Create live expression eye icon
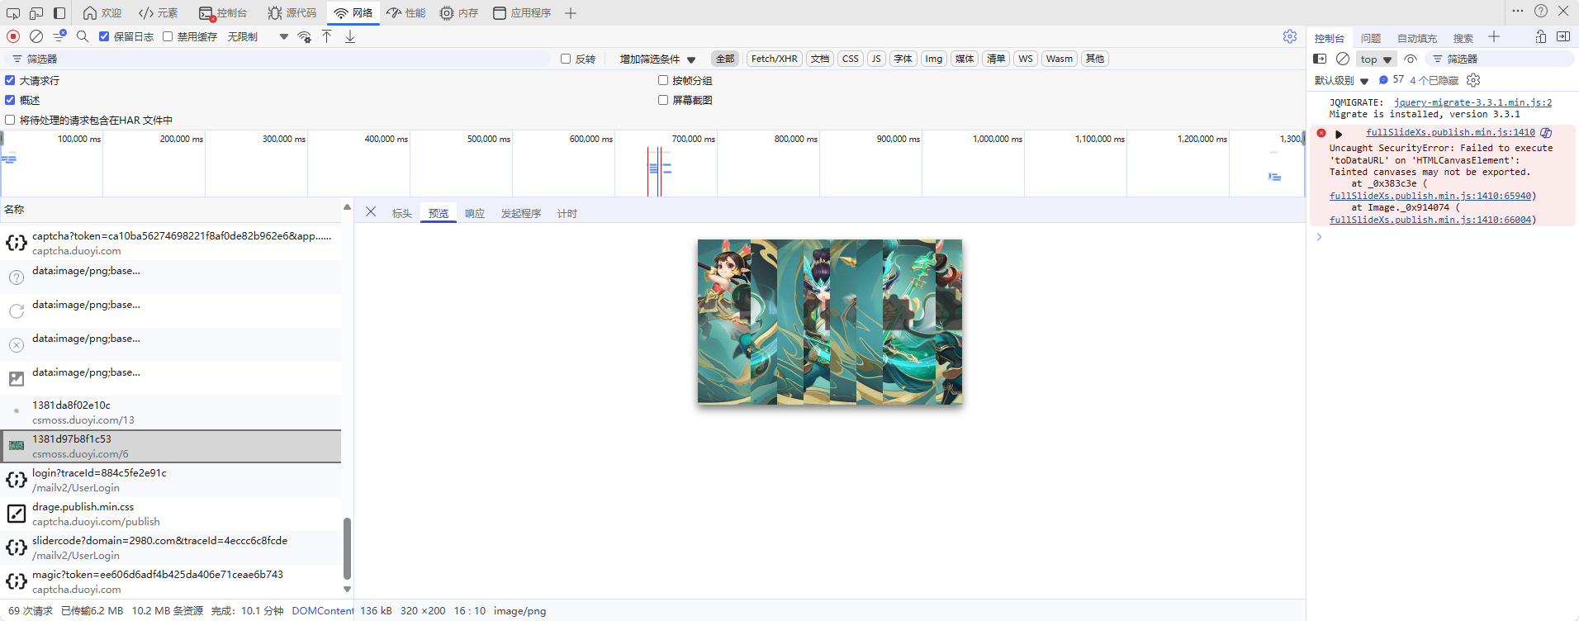 [1411, 59]
